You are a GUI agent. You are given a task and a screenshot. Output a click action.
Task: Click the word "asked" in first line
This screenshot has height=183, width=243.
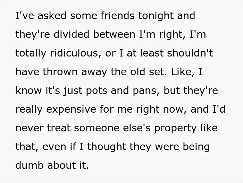click(52, 16)
